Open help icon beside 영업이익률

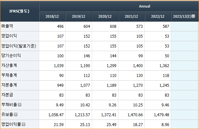[x=23, y=124]
